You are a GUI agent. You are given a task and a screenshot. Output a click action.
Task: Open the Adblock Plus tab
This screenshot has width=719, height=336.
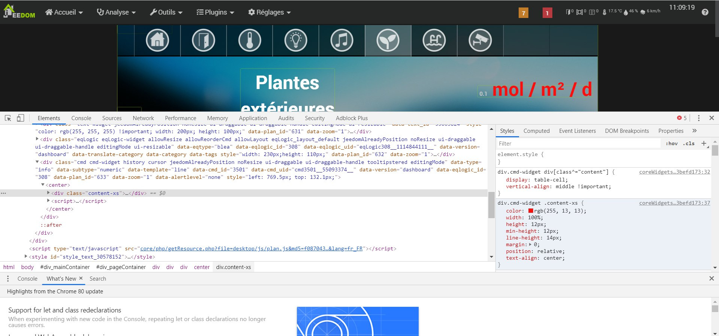point(352,118)
